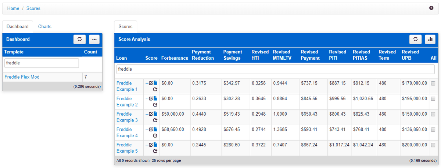Click edit icon for Freddie Example 2
This screenshot has height=168, width=441.
coord(151,98)
